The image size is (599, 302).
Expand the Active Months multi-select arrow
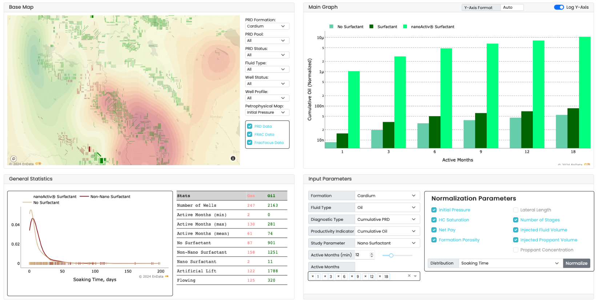point(415,276)
